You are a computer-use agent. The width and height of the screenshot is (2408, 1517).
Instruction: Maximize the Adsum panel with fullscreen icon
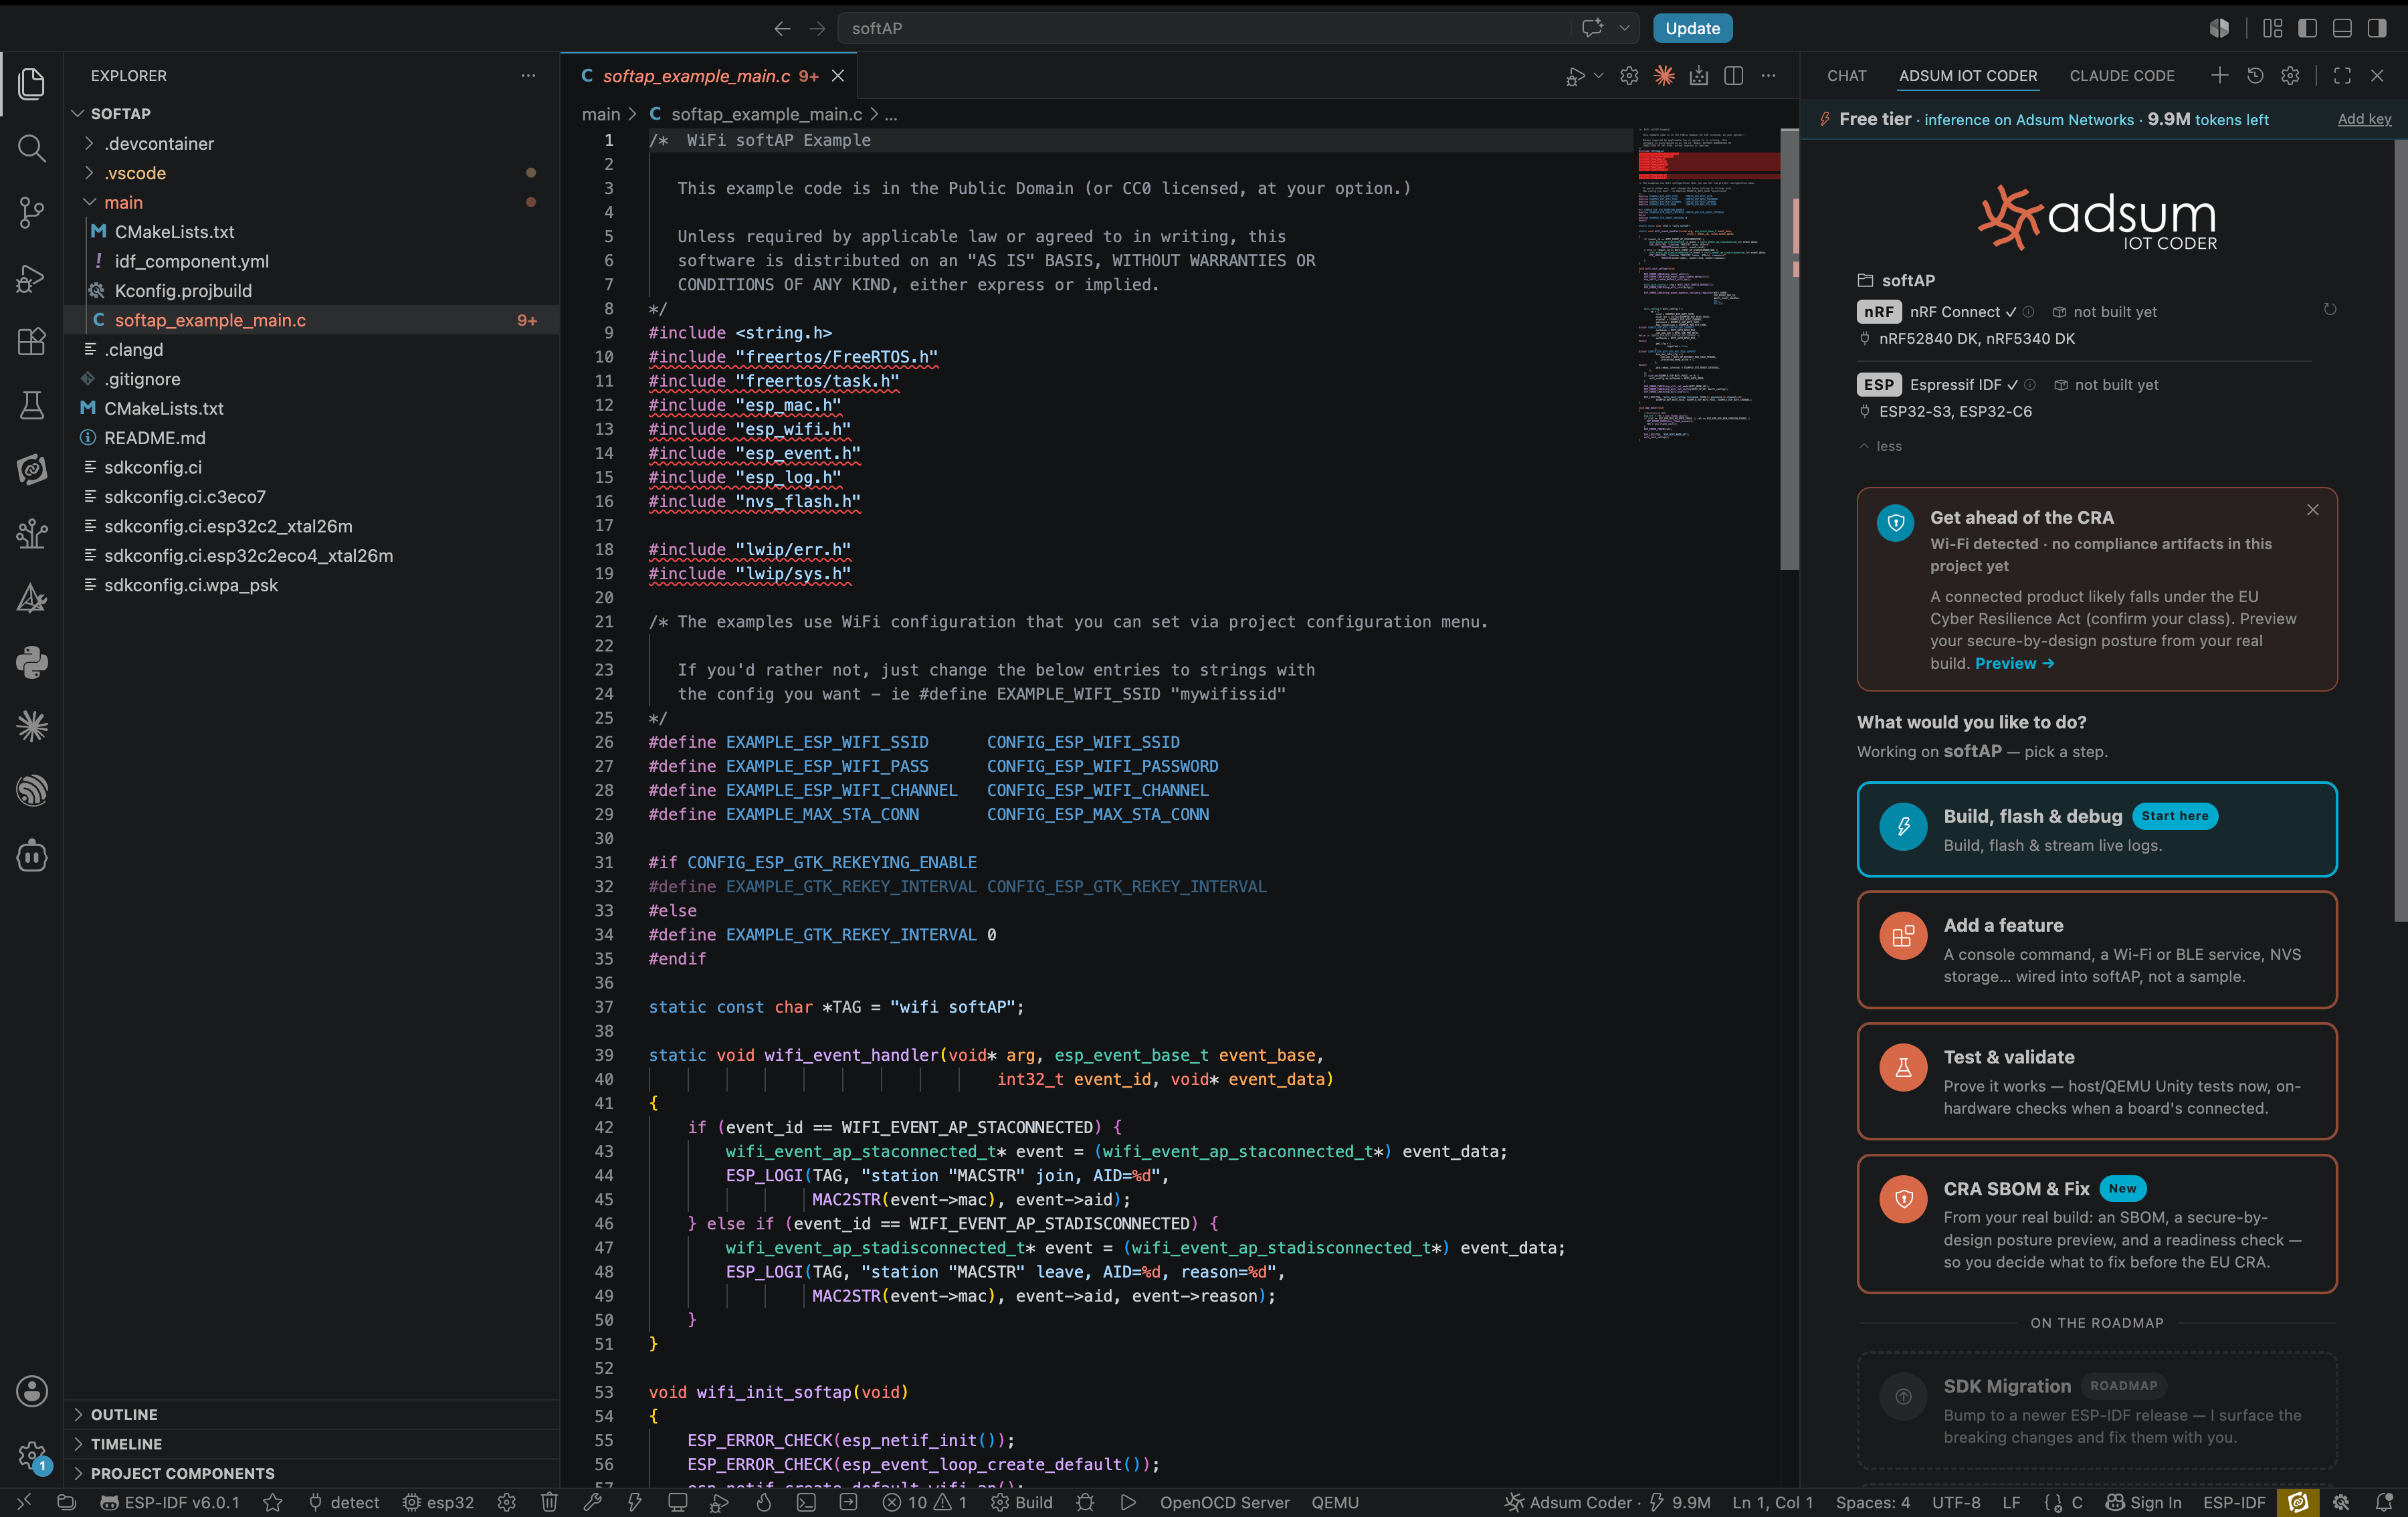pyautogui.click(x=2342, y=76)
